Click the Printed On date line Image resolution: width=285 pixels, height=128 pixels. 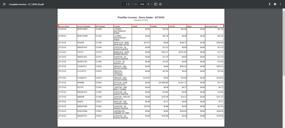click(x=141, y=20)
